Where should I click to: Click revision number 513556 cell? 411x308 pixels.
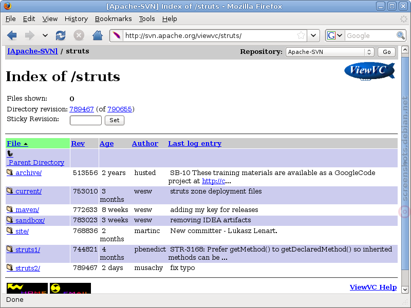click(x=85, y=173)
